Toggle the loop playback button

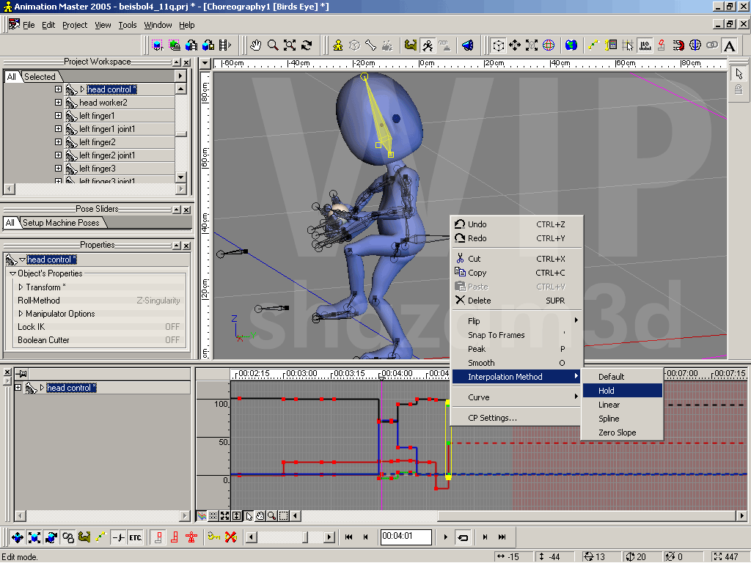click(x=463, y=537)
